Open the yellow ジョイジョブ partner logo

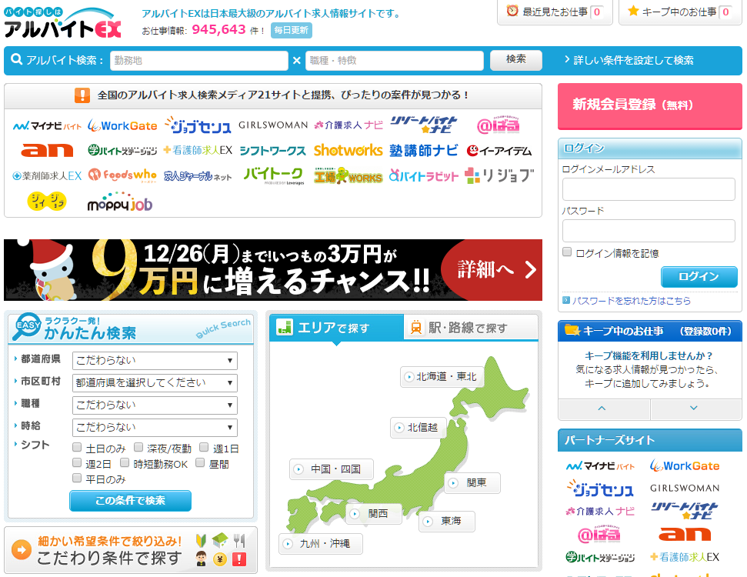[47, 201]
